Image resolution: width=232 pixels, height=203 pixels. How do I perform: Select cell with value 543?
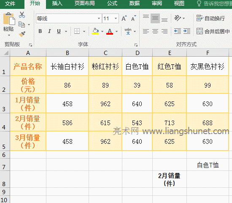click(x=137, y=122)
